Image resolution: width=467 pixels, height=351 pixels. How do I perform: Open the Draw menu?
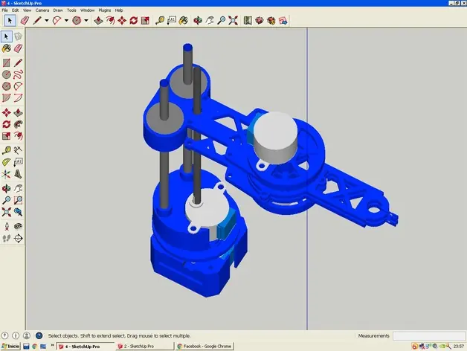pos(58,10)
